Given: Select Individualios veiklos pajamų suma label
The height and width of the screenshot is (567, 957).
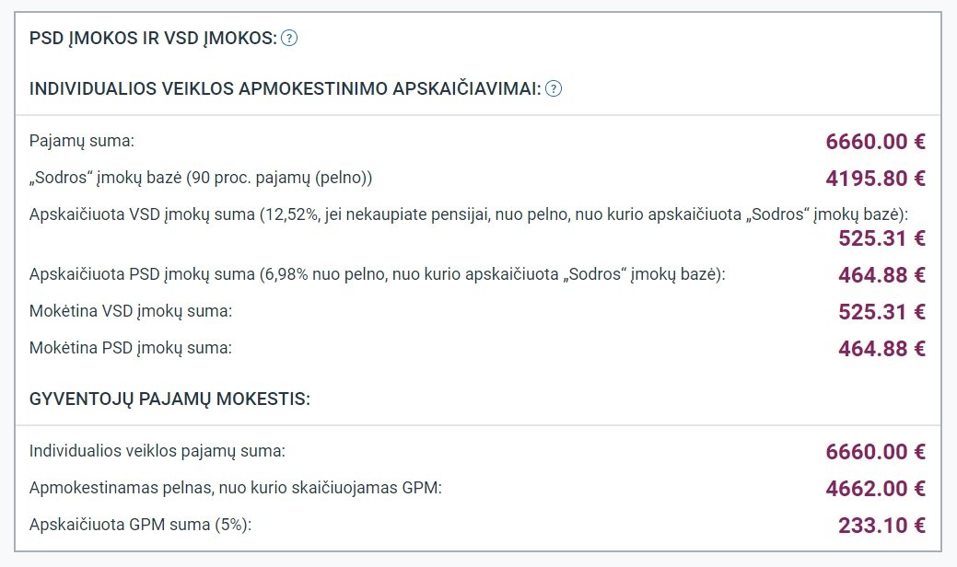Looking at the screenshot, I should coord(158,451).
